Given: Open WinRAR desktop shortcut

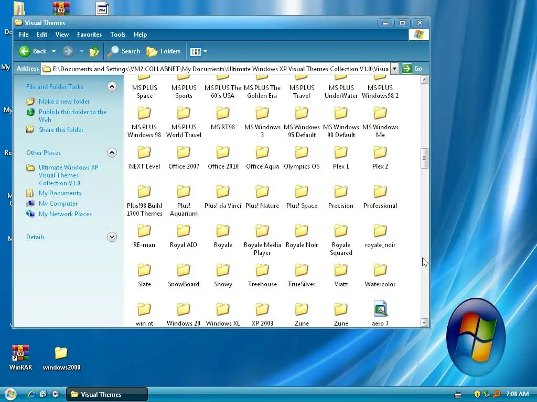Looking at the screenshot, I should 20,357.
